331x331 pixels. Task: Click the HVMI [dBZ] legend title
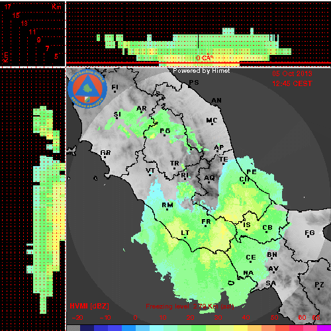(x=89, y=306)
